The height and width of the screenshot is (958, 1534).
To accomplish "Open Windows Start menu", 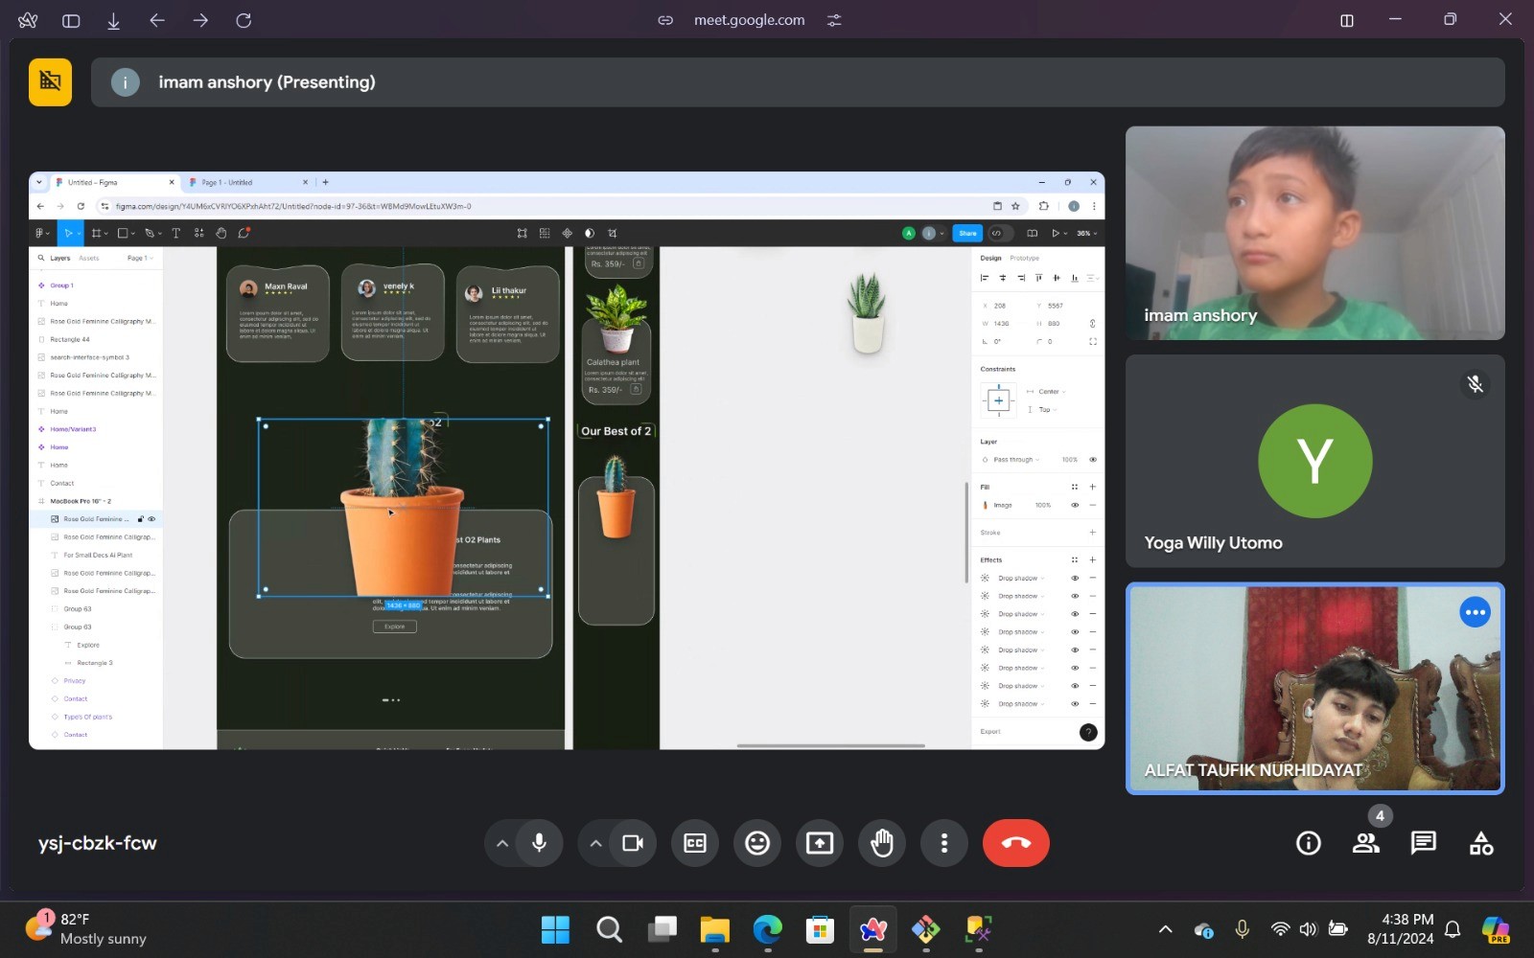I will (x=555, y=929).
